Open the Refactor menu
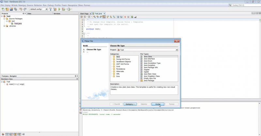This screenshot has width=261, height=136. point(38,5)
